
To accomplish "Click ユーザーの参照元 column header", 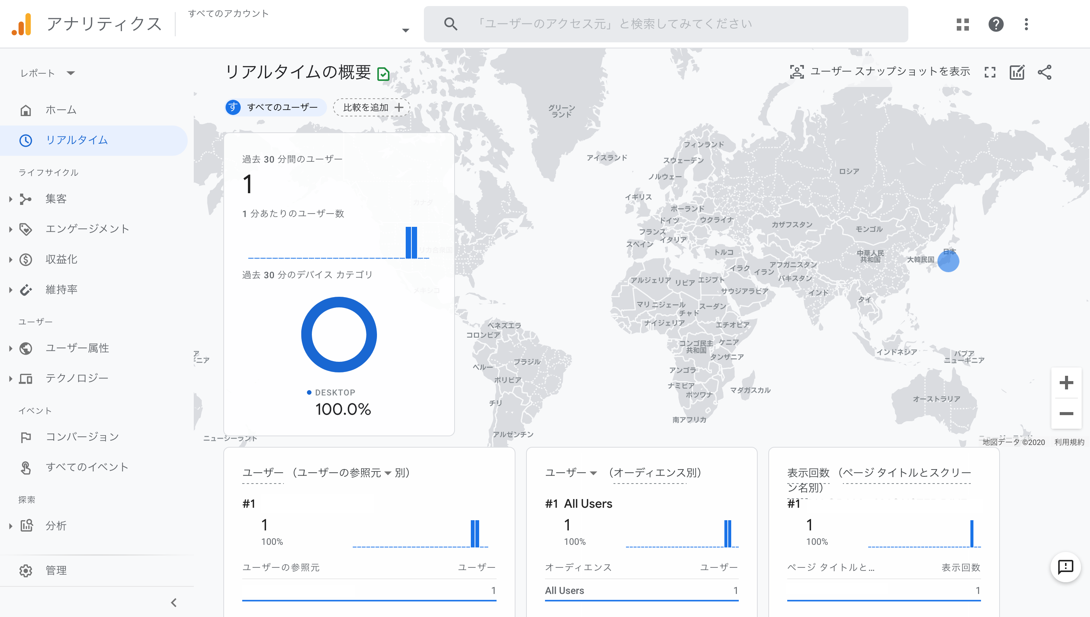I will click(281, 567).
